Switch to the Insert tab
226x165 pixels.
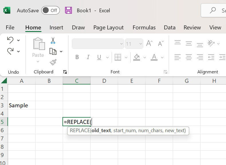coord(56,28)
